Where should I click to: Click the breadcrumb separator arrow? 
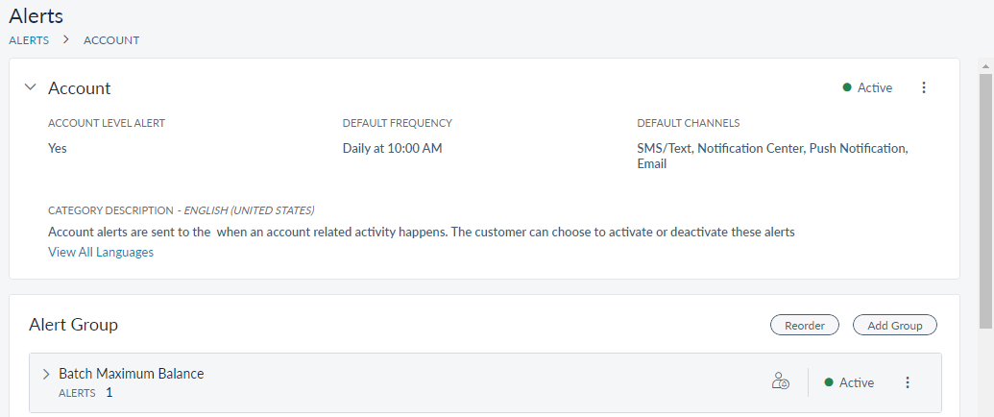point(66,40)
